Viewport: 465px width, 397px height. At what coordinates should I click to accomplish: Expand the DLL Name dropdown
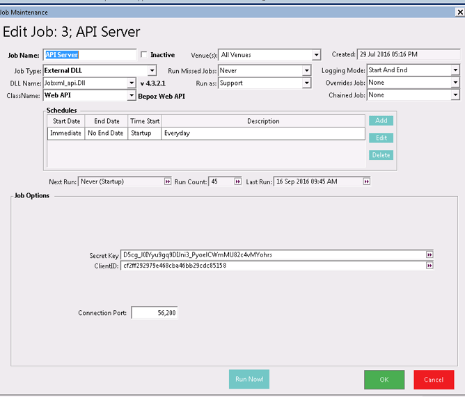pyautogui.click(x=132, y=83)
